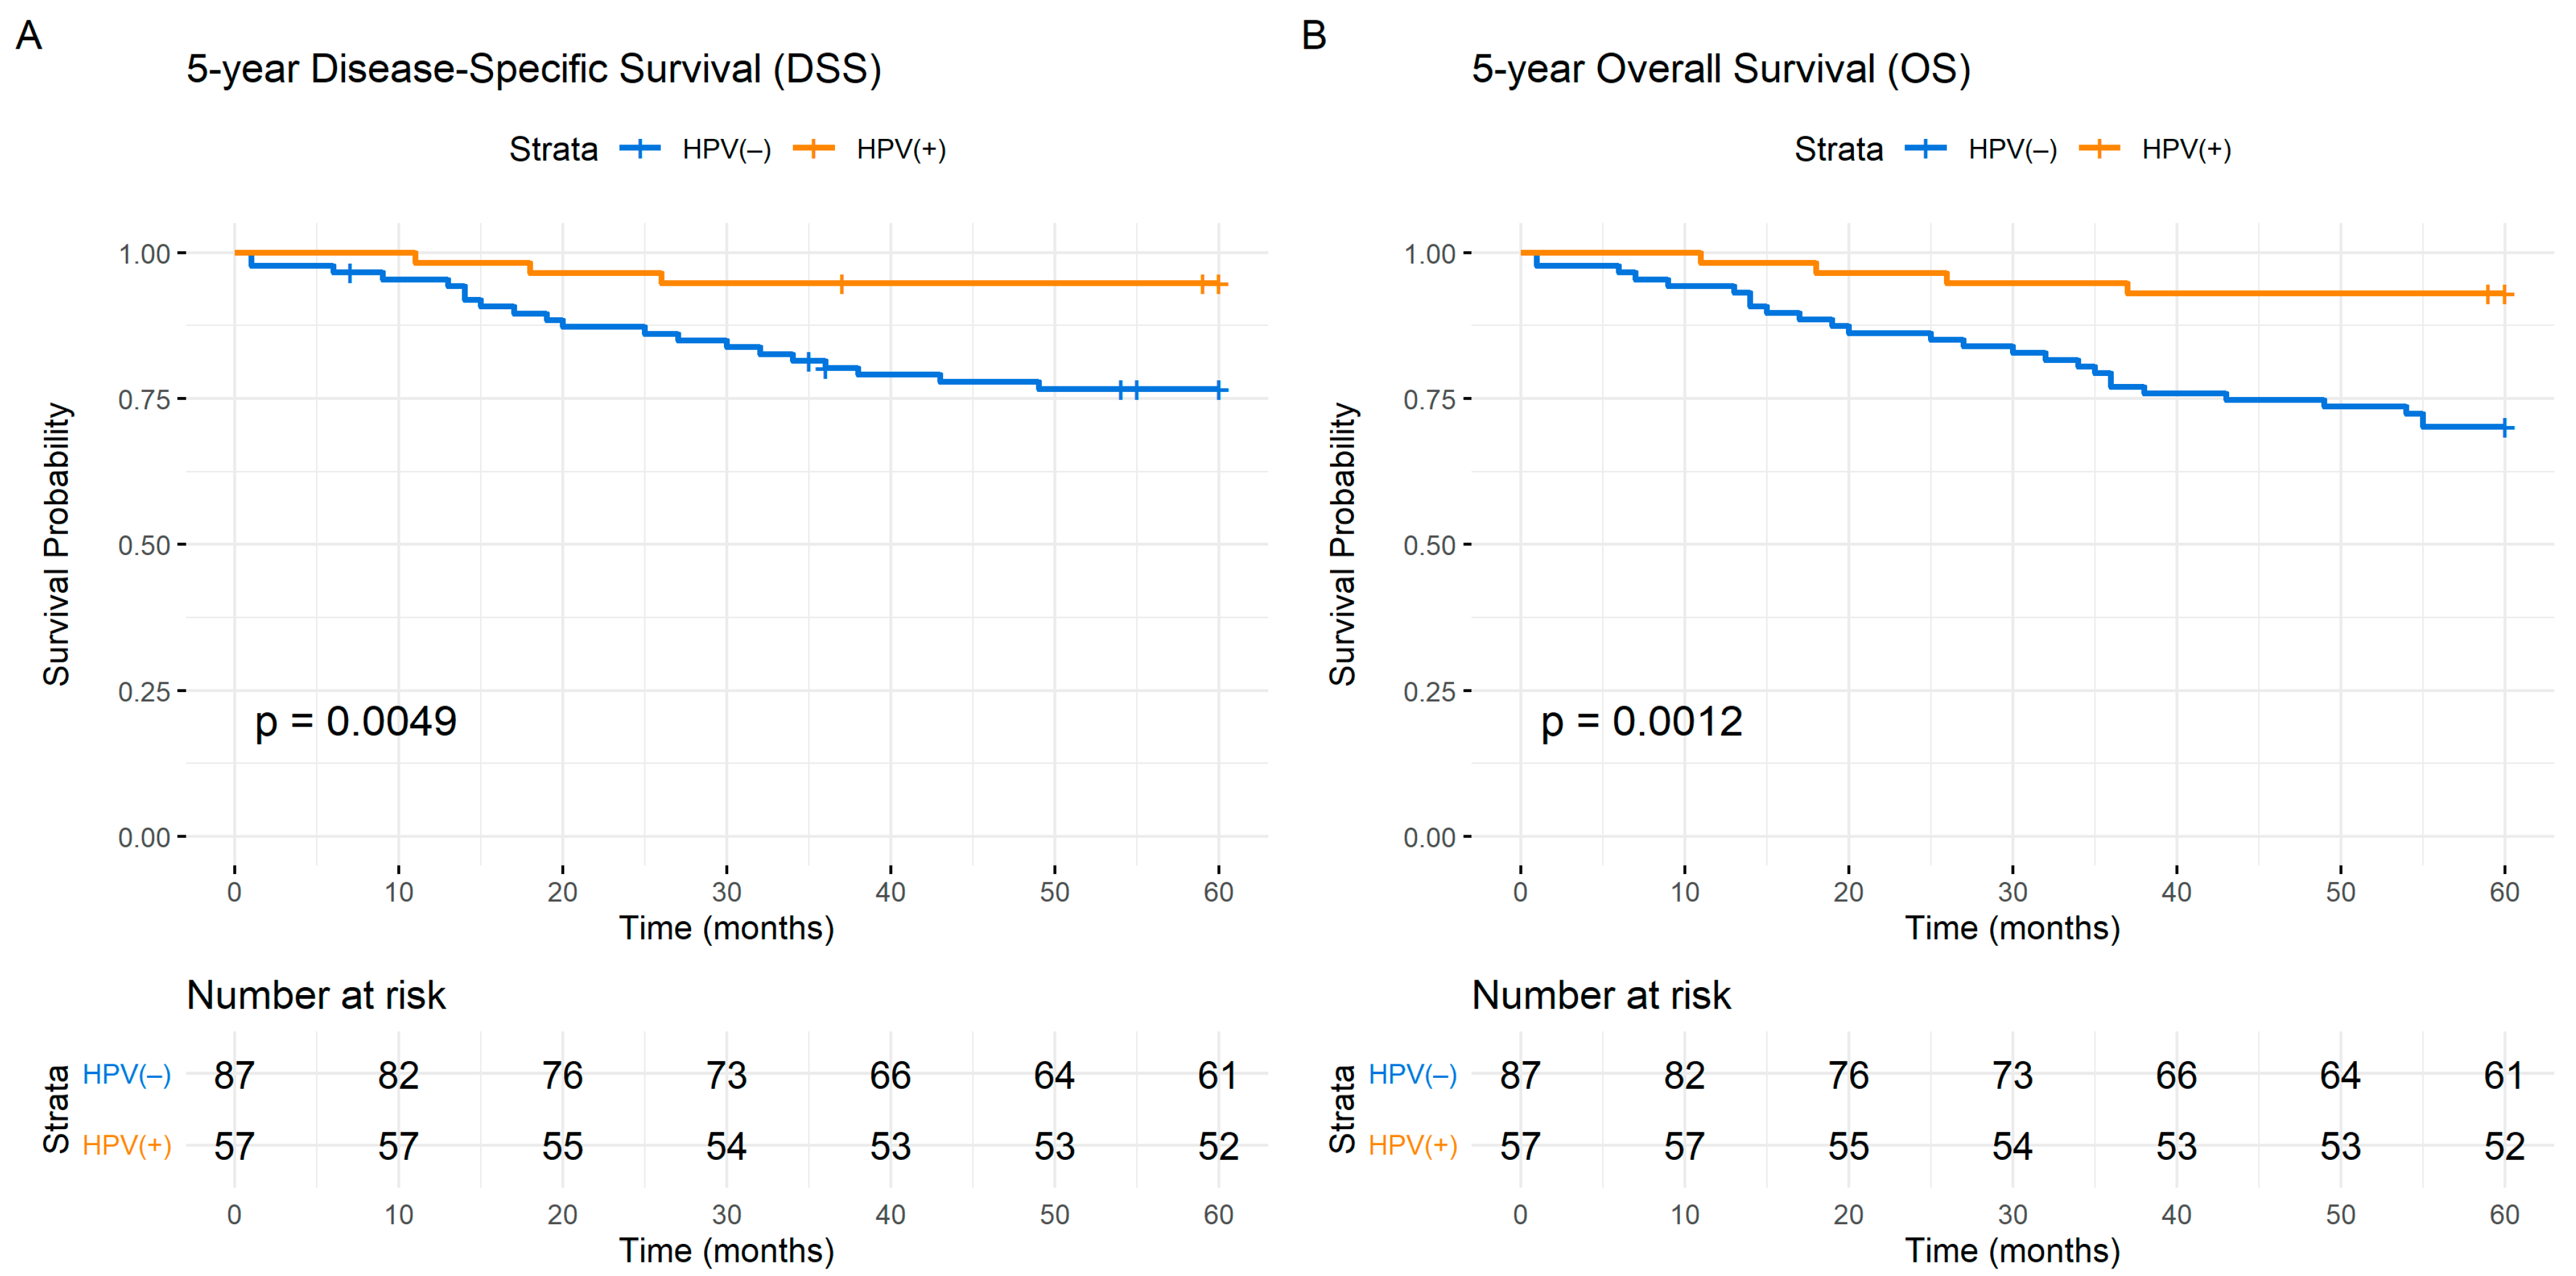Select the p = 0.0049 annotation

coord(356,722)
